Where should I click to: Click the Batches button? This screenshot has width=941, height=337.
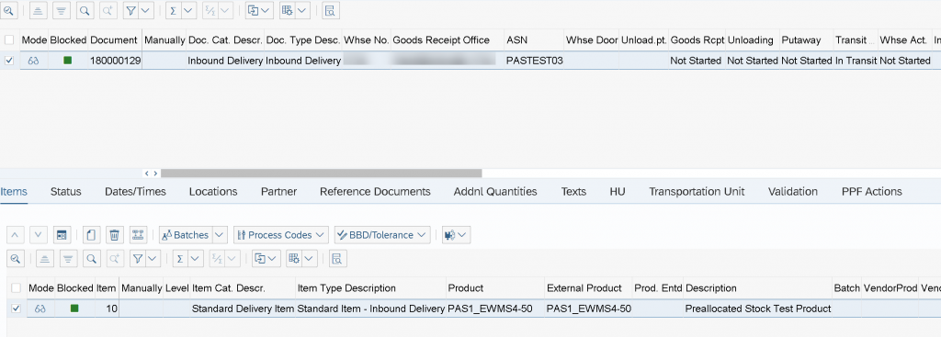[186, 235]
